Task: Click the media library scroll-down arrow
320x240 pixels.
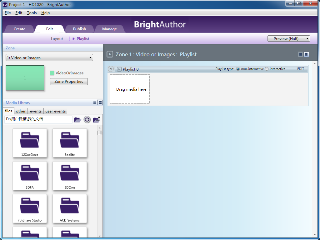Action: pyautogui.click(x=100, y=236)
